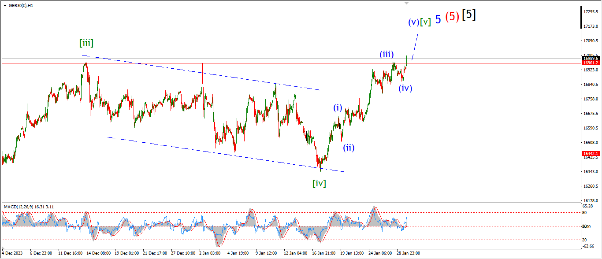Viewport: 602px width, 259px height.
Task: Select the horizontal line at 16442.1 level
Action: pos(291,154)
